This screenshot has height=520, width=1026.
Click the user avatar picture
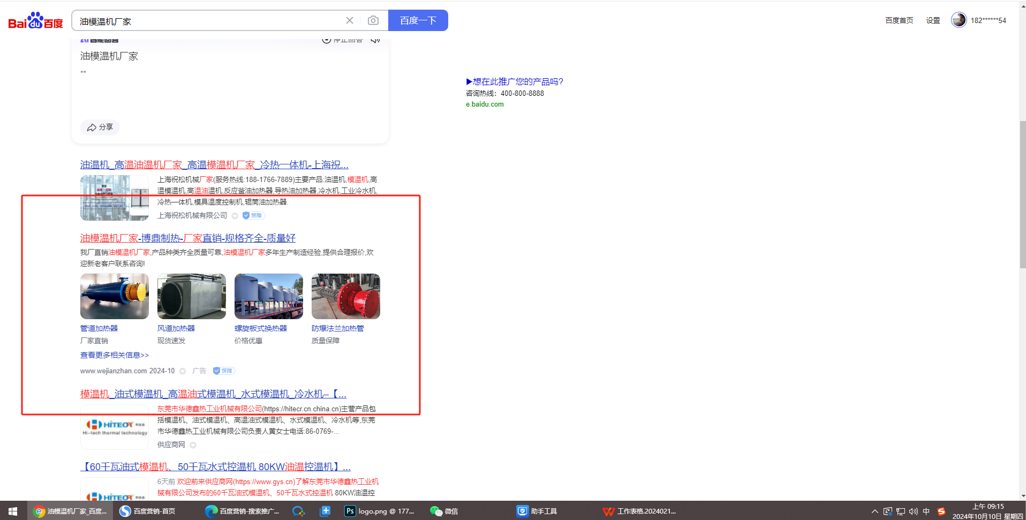[959, 20]
